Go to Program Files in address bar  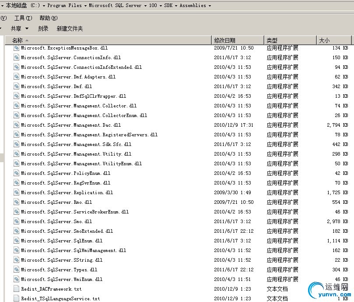pyautogui.click(x=65, y=5)
